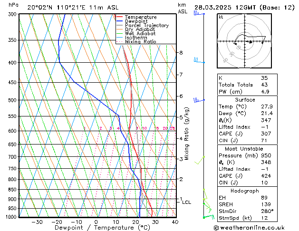Click the hodograph plot circle
The width and height of the screenshot is (299, 231).
pyautogui.click(x=244, y=41)
